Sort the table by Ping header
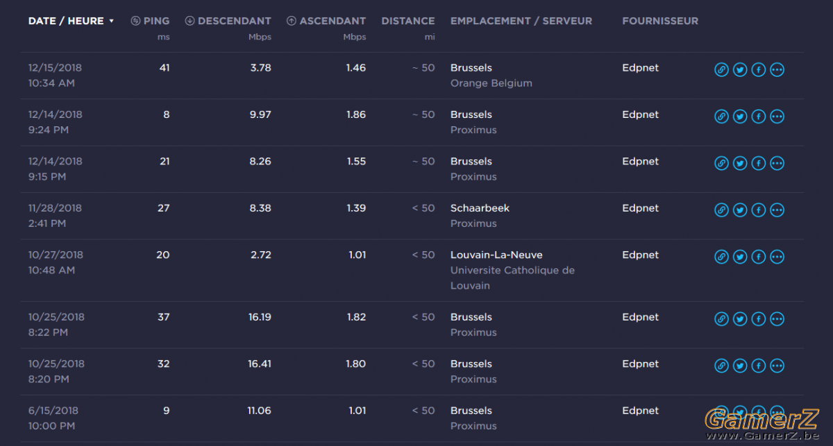Viewport: 833px width, 446px height. [150, 21]
